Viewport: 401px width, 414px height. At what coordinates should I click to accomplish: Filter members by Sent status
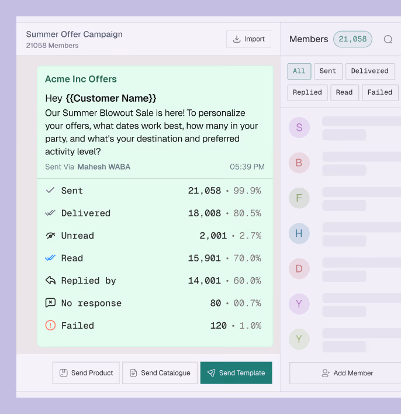(x=328, y=71)
